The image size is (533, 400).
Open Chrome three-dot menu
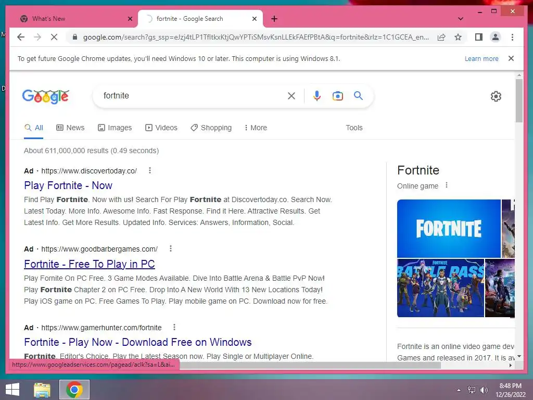click(x=512, y=37)
